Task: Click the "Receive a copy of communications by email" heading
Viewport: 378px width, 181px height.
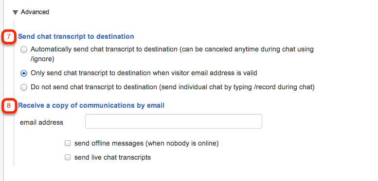Action: click(x=91, y=105)
